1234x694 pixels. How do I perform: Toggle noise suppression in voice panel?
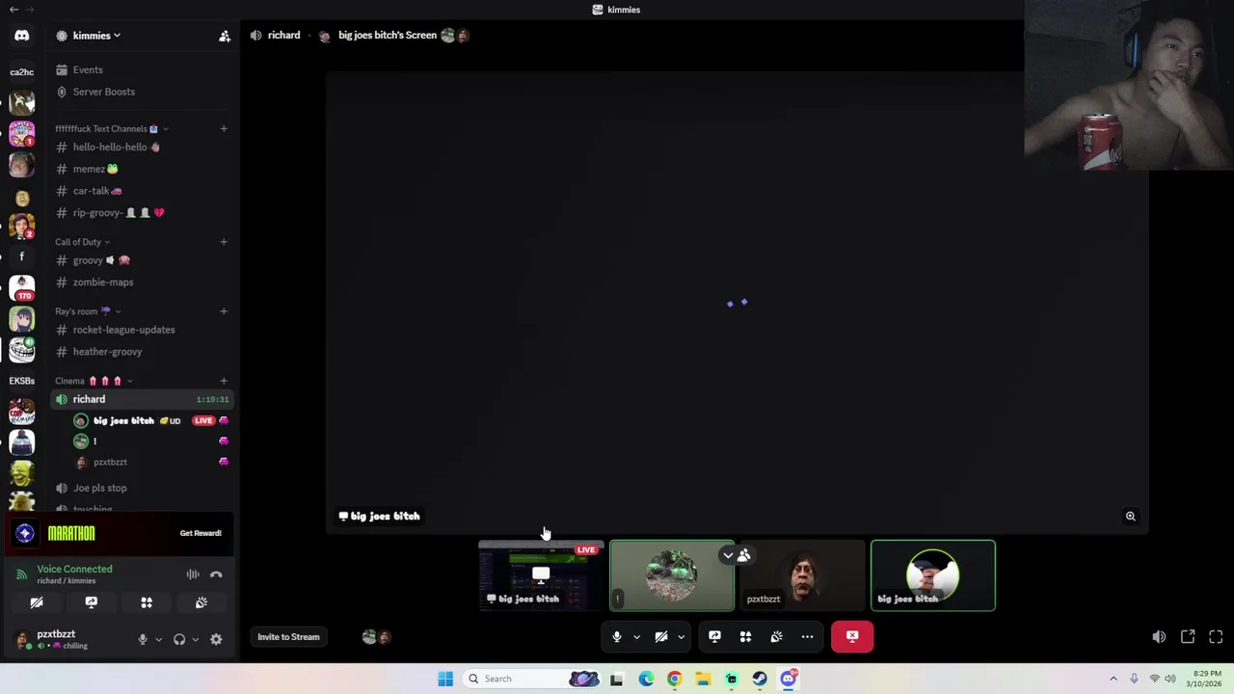(x=193, y=574)
